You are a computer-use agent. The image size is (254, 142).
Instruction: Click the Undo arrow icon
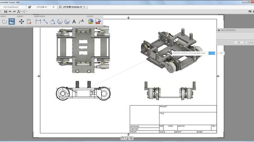(10, 11)
